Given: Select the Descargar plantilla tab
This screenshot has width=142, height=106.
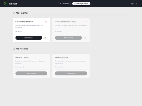Looking at the screenshot, I should point(81,4).
